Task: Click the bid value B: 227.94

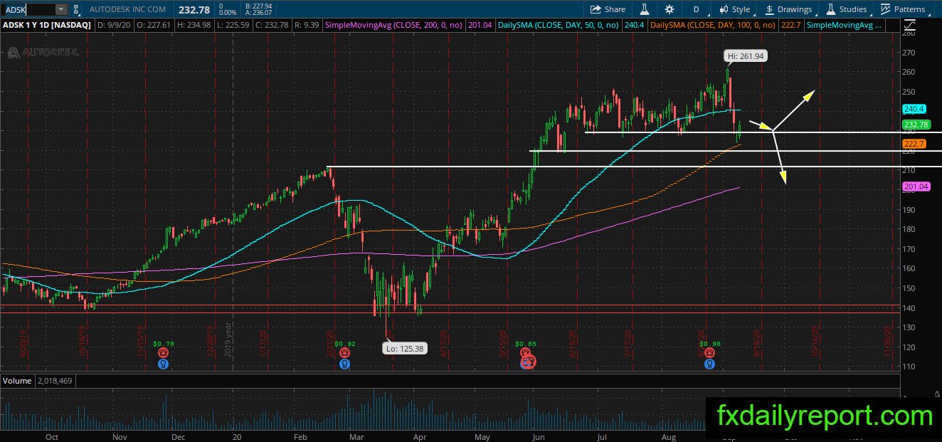Action: [260, 6]
